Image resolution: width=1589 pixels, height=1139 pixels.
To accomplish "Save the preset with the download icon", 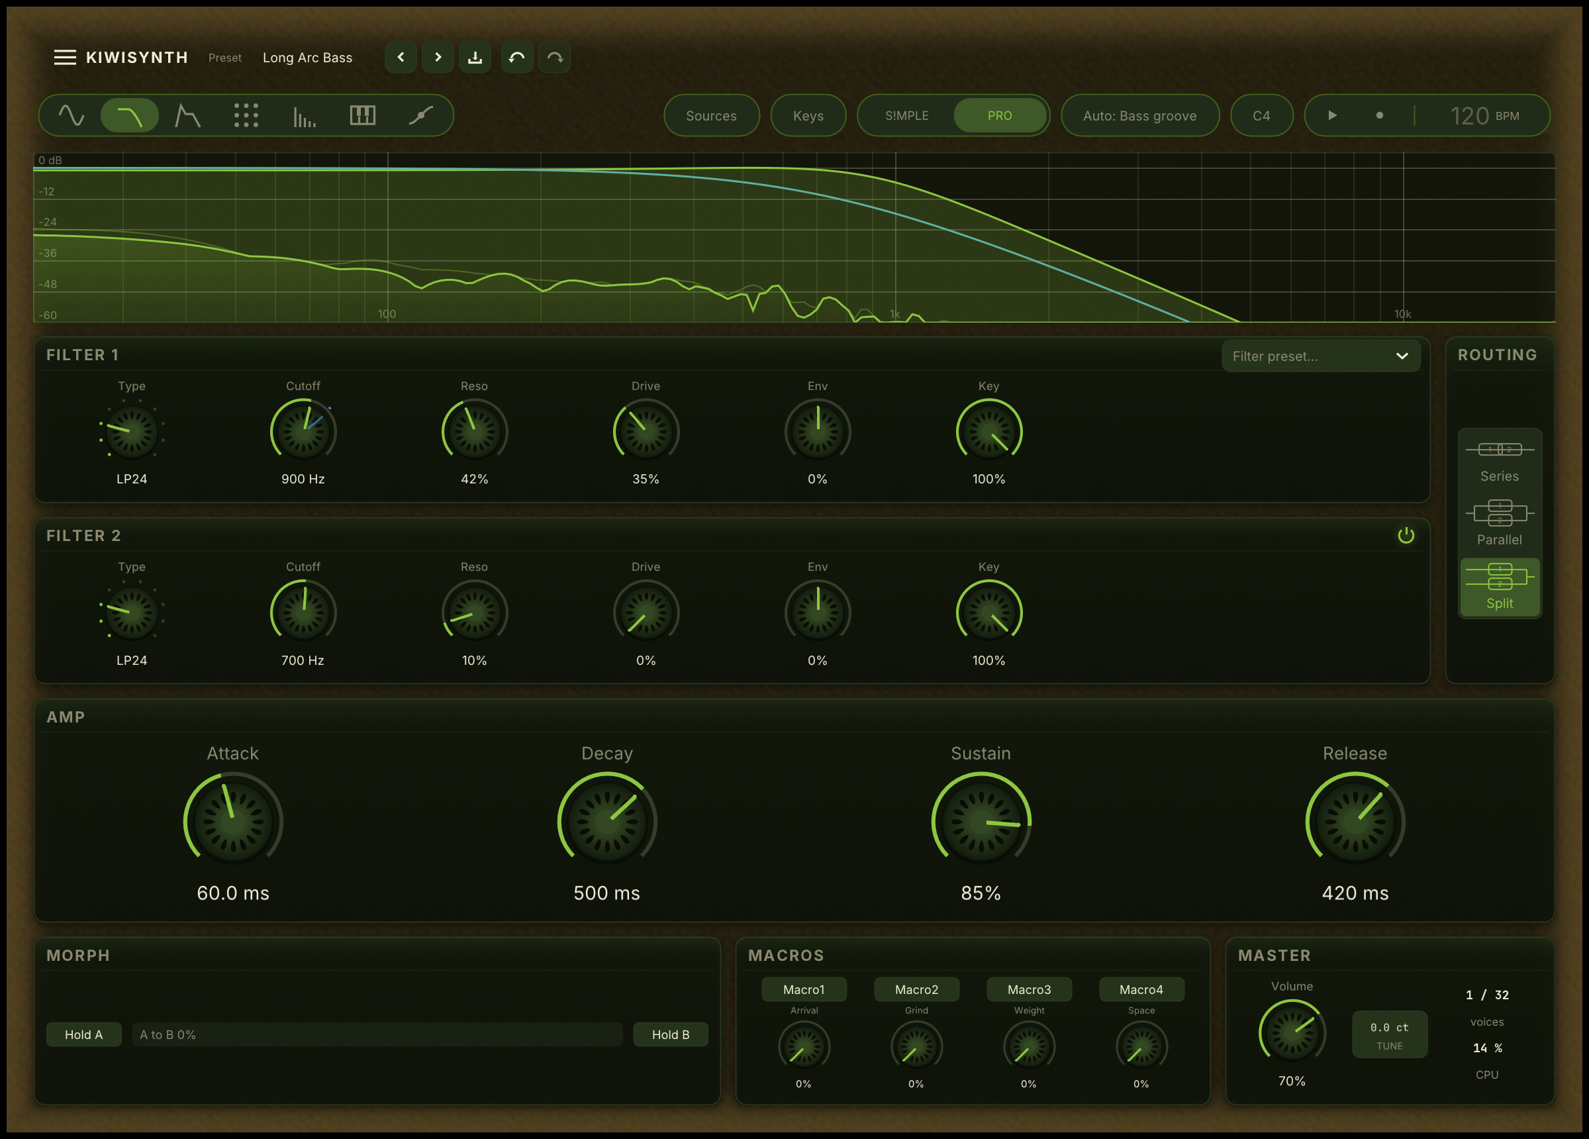I will coord(475,58).
